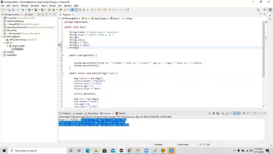Open the File menu

pos(3,6)
